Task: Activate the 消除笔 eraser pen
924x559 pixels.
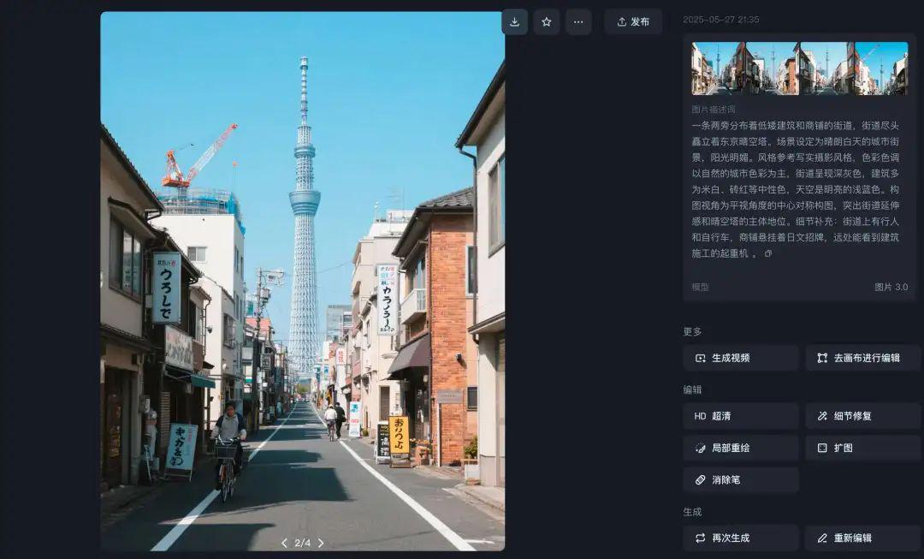Action: (x=740, y=480)
